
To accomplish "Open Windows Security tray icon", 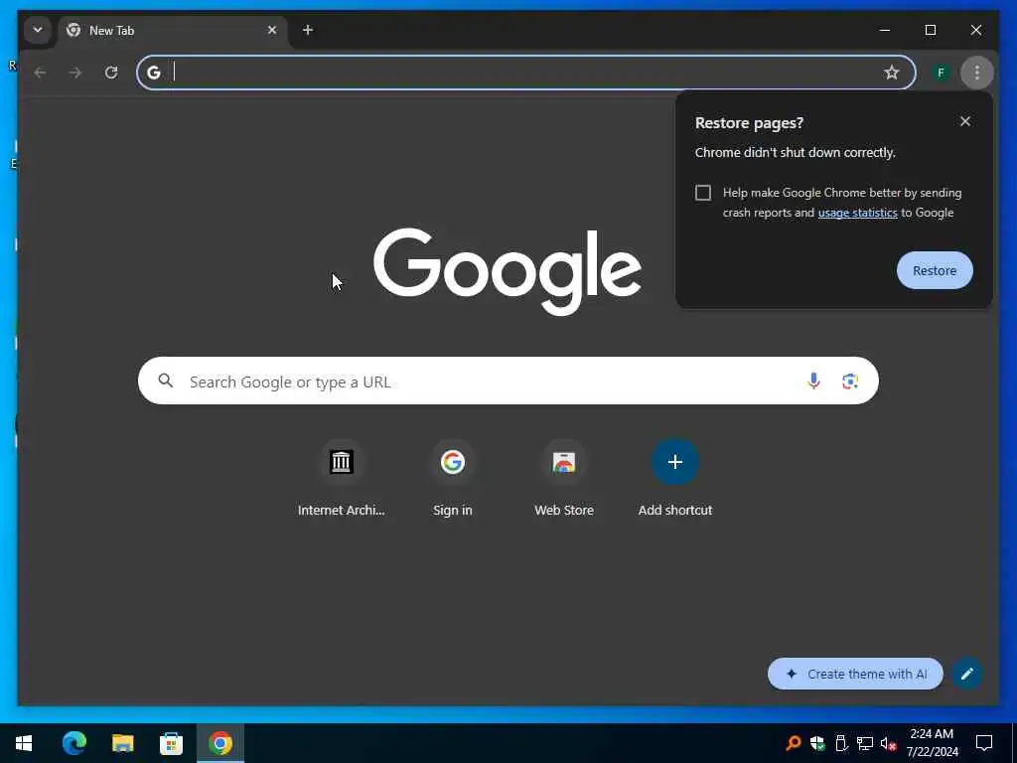I will [817, 743].
